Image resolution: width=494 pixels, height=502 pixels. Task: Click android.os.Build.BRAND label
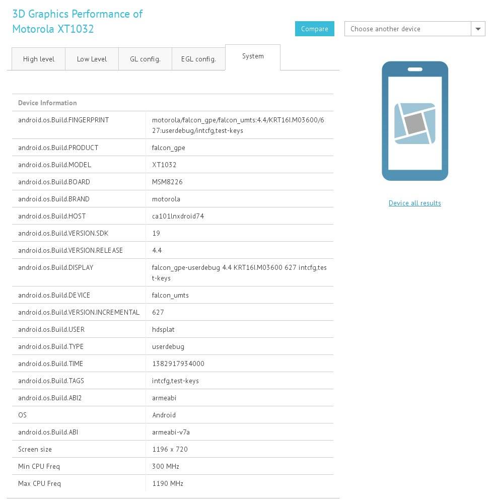pos(53,199)
